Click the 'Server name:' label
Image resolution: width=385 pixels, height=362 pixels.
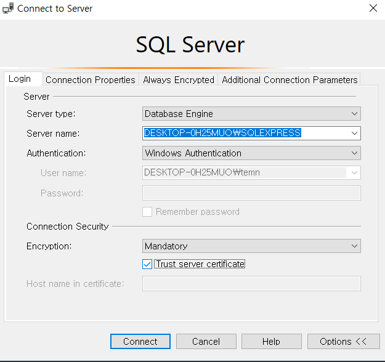click(x=53, y=134)
